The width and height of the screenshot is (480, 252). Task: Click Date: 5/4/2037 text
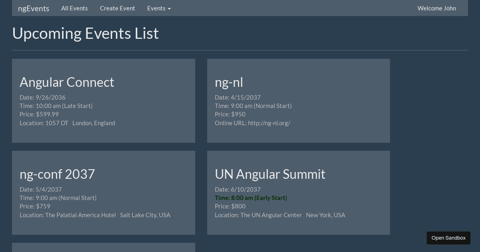[x=41, y=189]
